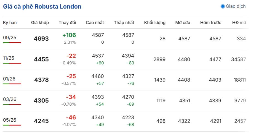This screenshot has height=133, width=254.
Task: Click the HĐ mở column header
Action: pos(239,23)
